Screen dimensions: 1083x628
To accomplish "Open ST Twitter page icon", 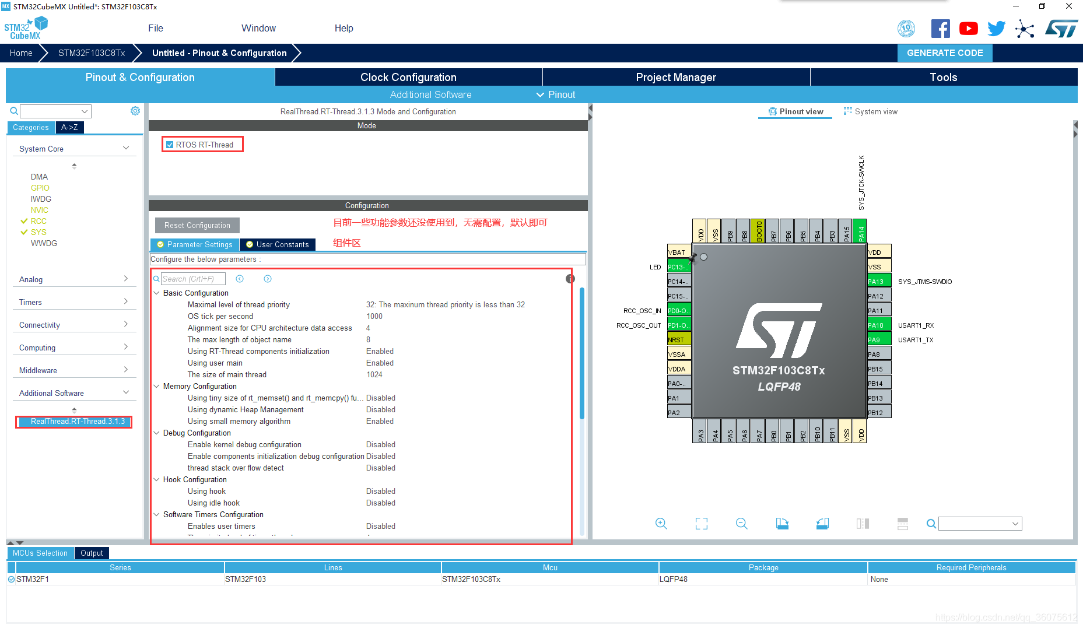I will [996, 29].
